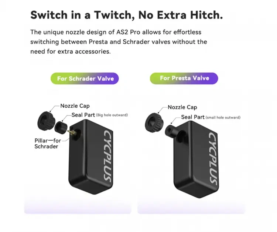Click 'Seal Part (Big hole outward)' label

coord(99,115)
